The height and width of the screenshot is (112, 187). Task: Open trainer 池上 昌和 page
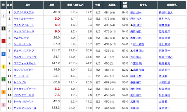[x=164, y=44]
